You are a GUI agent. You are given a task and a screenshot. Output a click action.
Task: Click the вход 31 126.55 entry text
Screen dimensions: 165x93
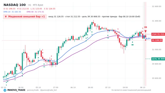pyautogui.click(x=56, y=17)
